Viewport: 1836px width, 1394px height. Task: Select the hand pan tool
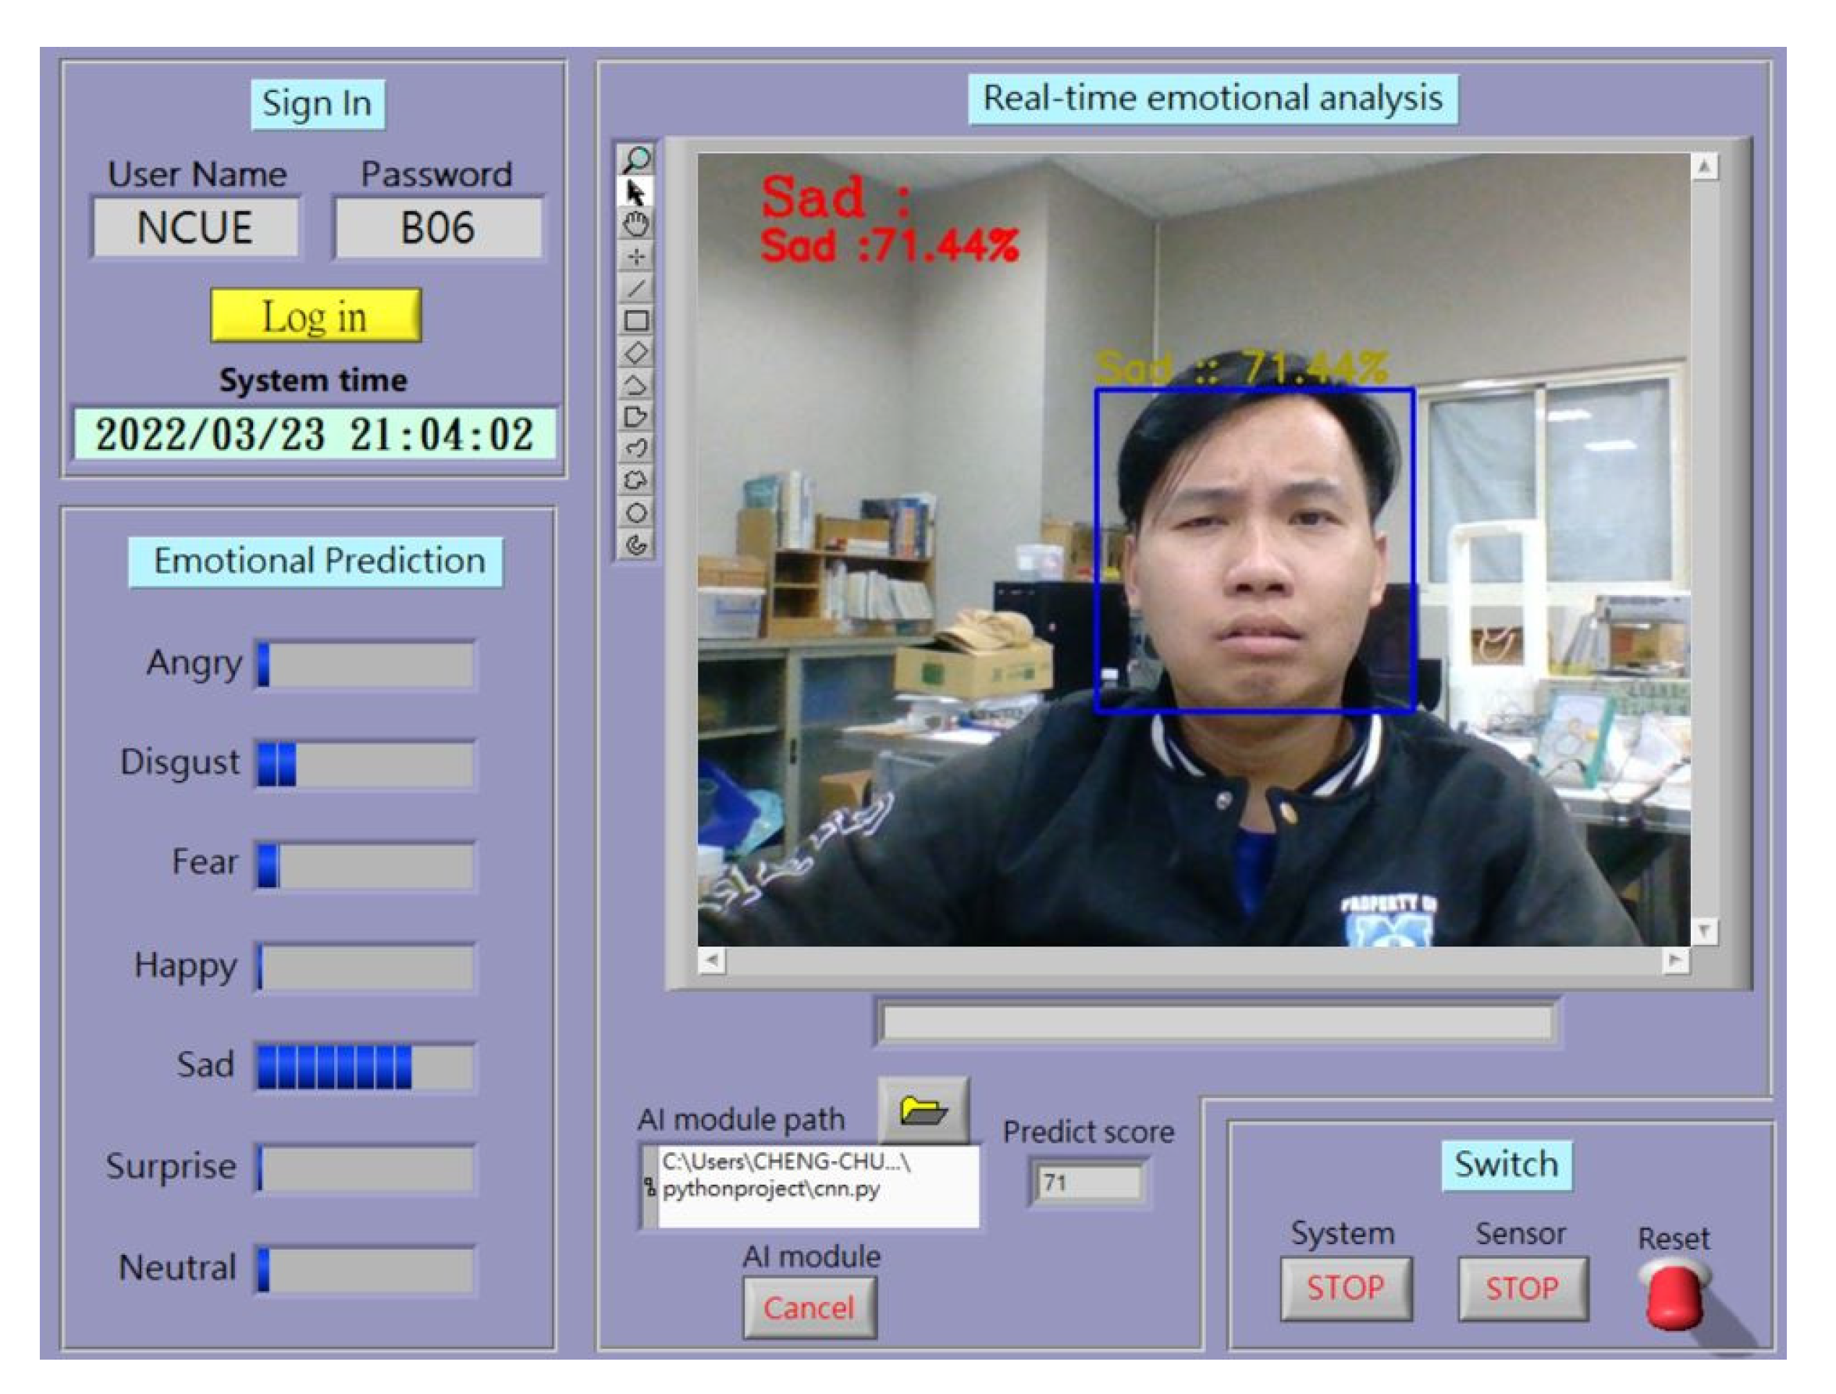[637, 224]
